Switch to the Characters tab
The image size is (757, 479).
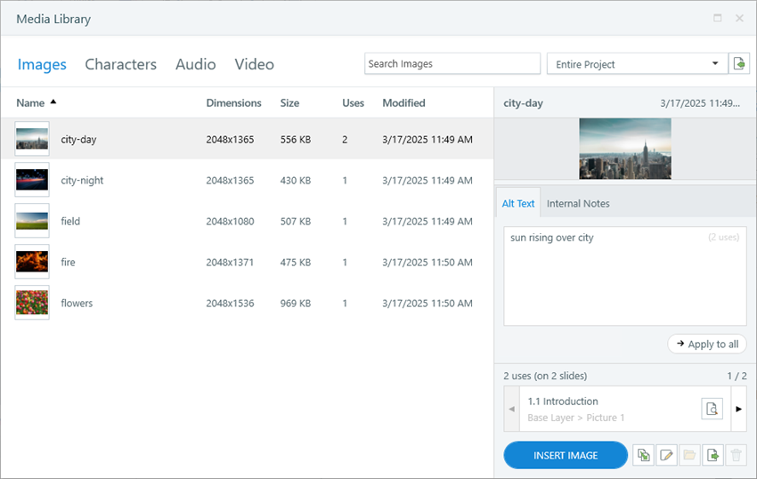(x=120, y=64)
